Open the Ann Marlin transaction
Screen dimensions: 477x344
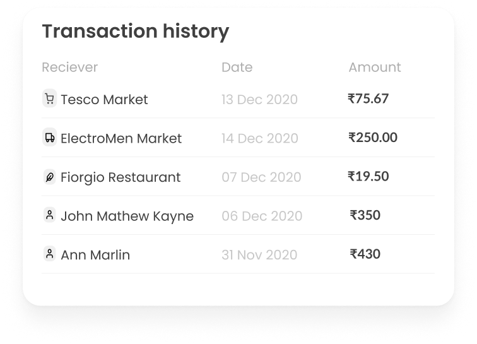95,255
